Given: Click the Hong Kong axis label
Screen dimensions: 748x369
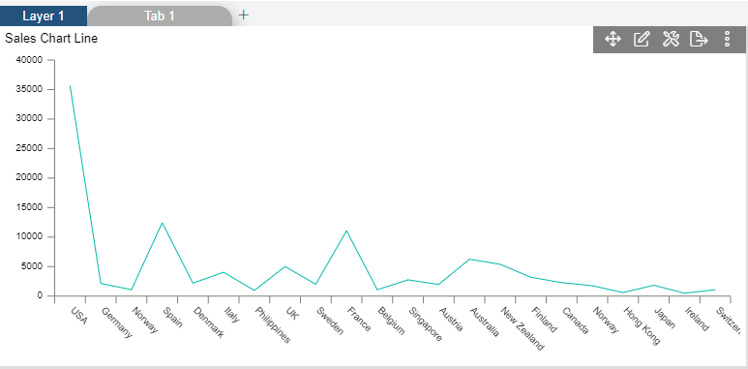Looking at the screenshot, I should coord(643,326).
